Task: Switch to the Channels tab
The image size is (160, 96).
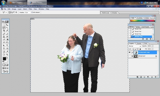Action: (139, 43)
